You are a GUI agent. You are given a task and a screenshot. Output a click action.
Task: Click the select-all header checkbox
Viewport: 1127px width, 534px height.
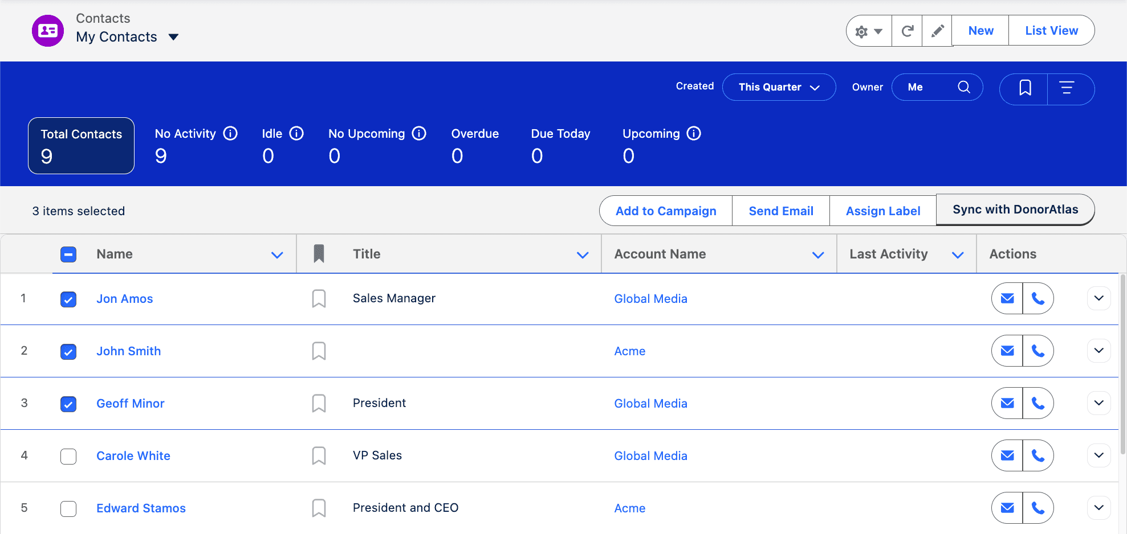pos(68,254)
